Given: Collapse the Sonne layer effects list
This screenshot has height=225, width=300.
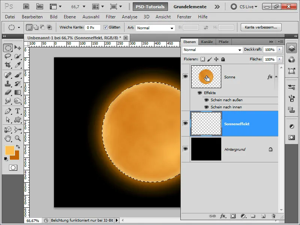Looking at the screenshot, I should 276,77.
